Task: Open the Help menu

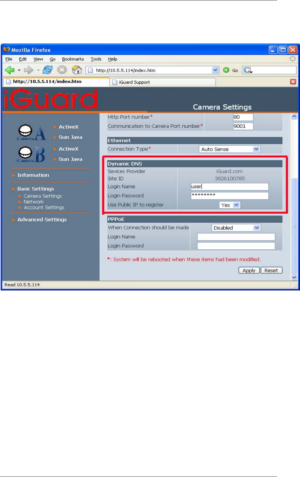Action: [x=113, y=59]
